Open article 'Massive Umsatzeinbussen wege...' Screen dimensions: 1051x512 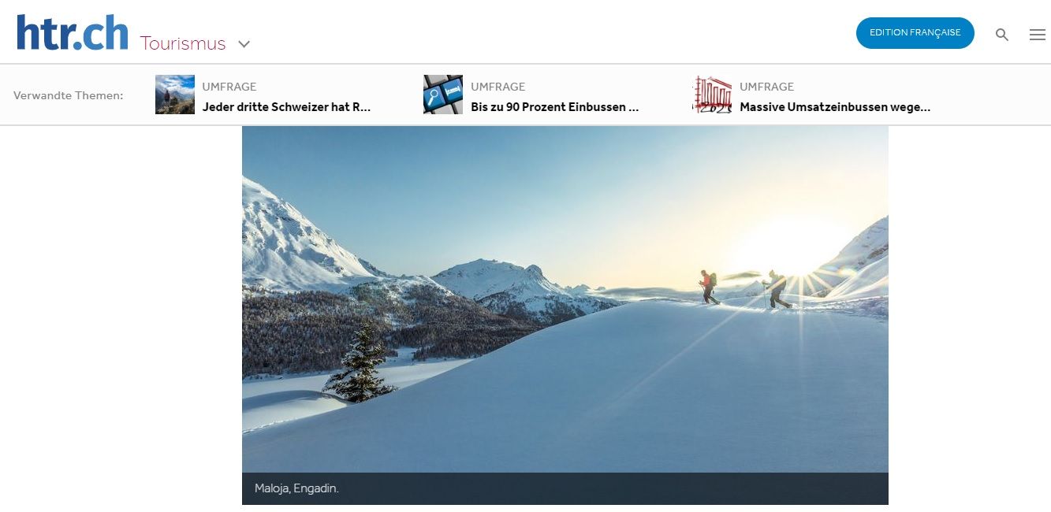(835, 107)
